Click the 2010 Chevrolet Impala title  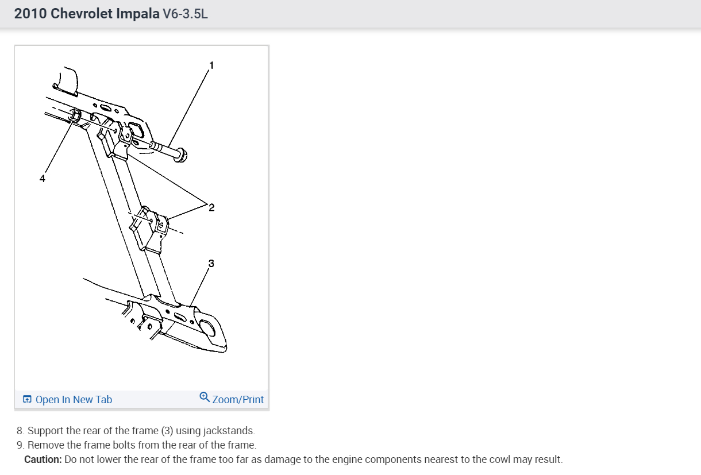click(x=87, y=14)
